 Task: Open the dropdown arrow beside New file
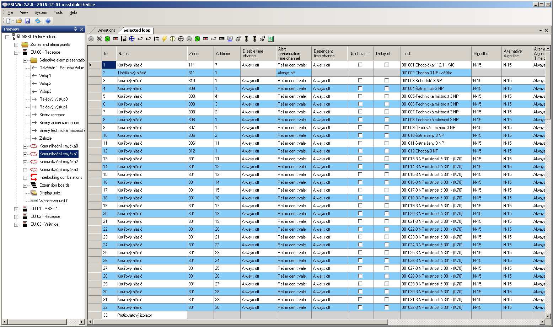click(x=13, y=21)
